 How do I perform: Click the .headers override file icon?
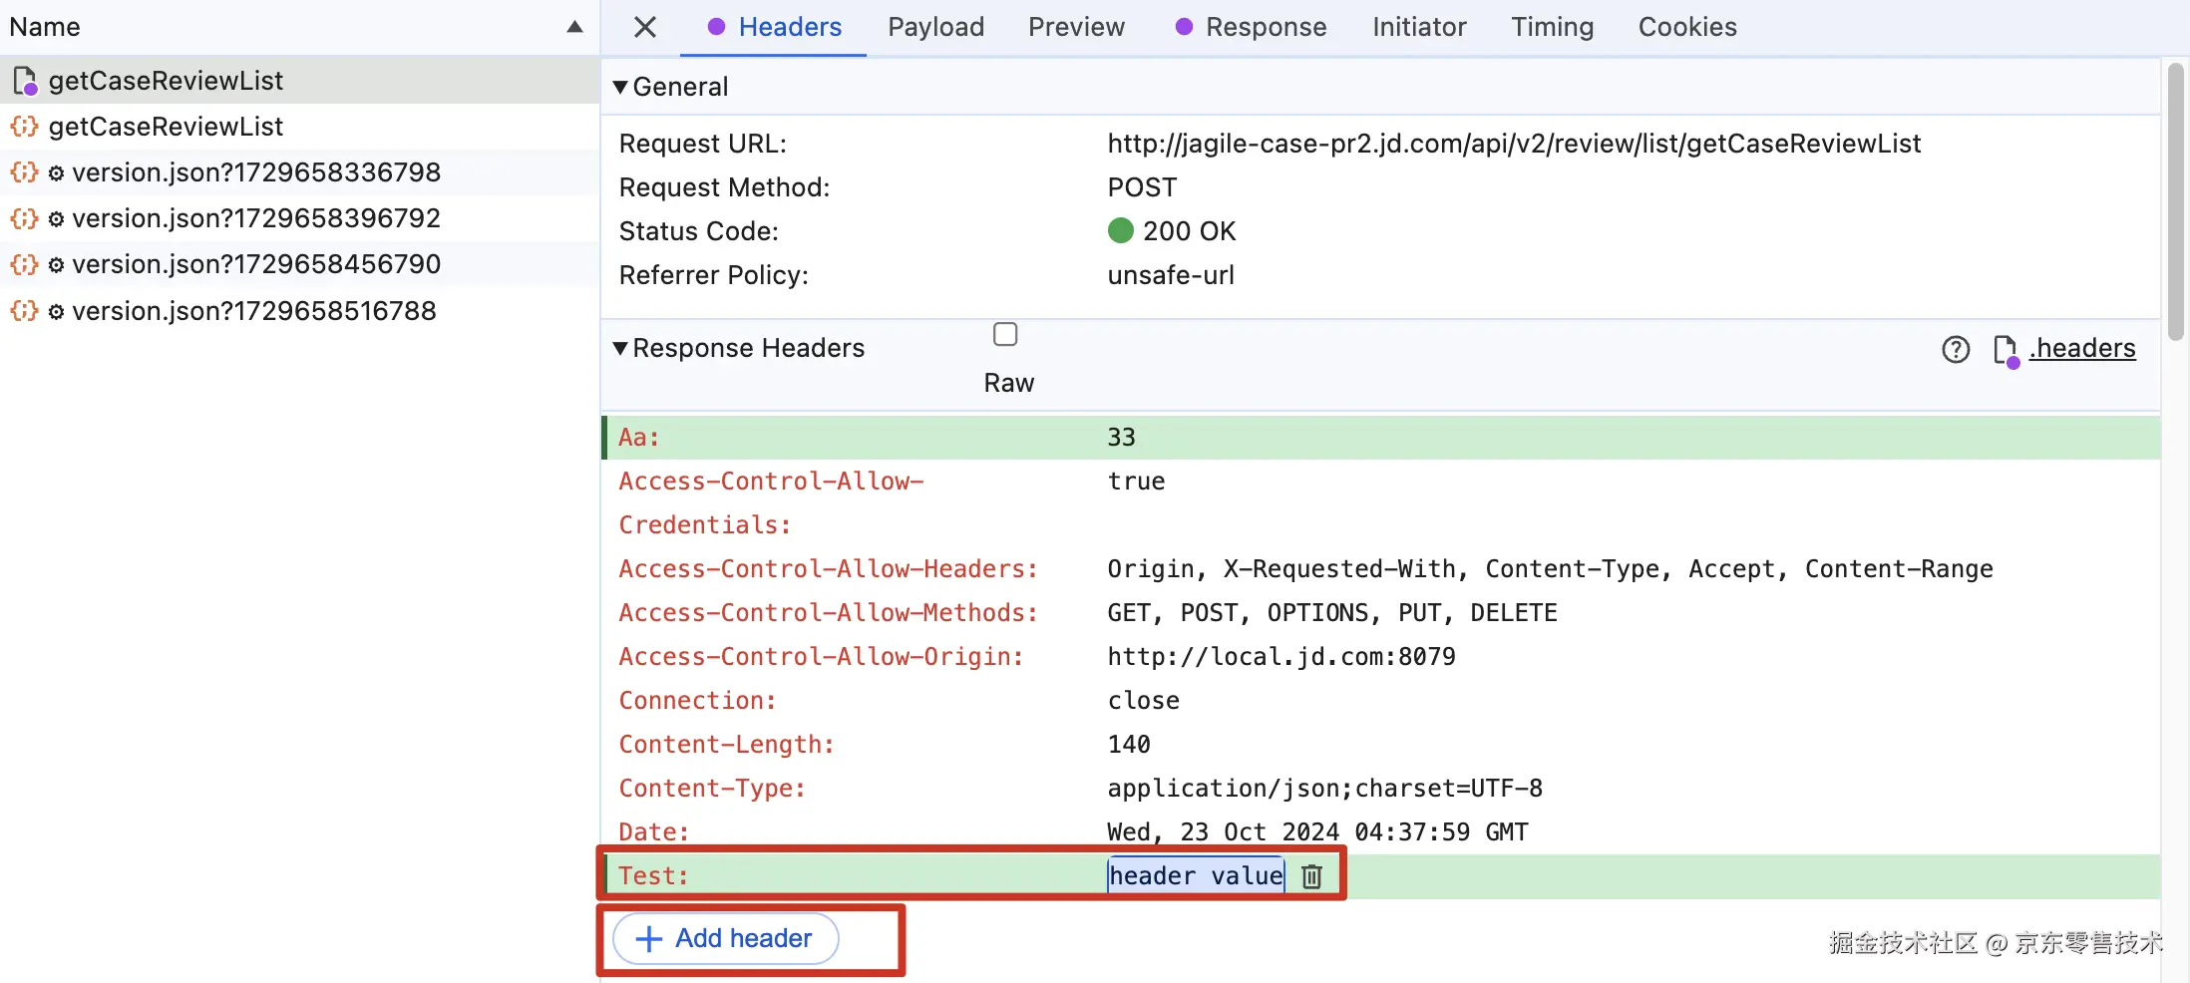(x=2005, y=350)
